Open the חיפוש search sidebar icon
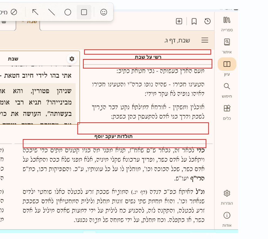This screenshot has width=268, height=239. 227,87
